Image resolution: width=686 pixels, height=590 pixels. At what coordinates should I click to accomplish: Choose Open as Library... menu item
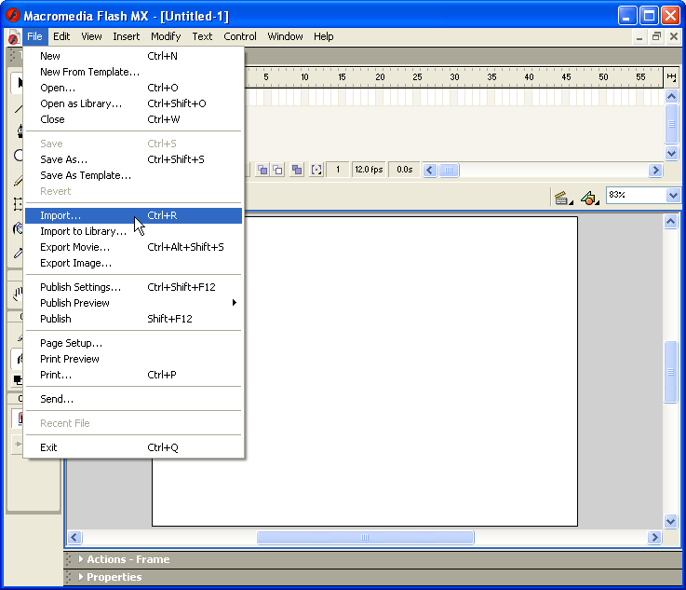click(133, 103)
